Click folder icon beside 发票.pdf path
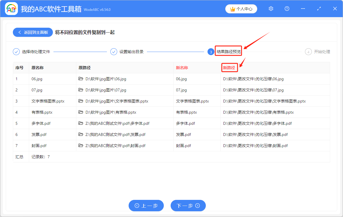Image resolution: width=343 pixels, height=217 pixels. [81, 134]
